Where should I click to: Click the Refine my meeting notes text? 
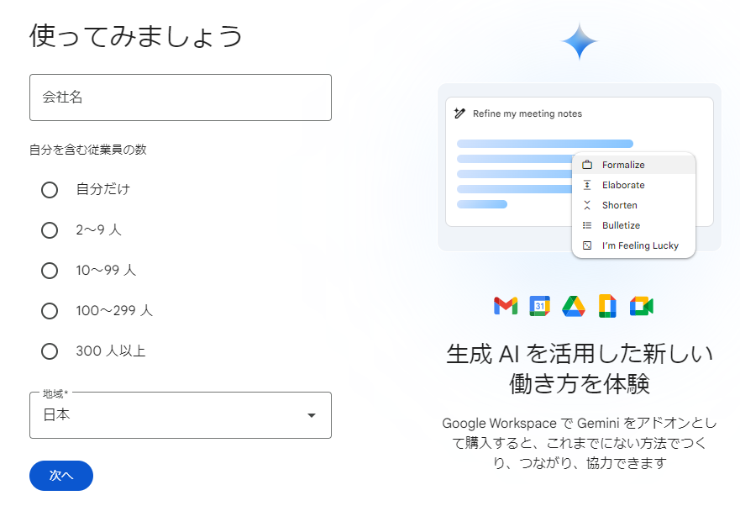point(527,113)
